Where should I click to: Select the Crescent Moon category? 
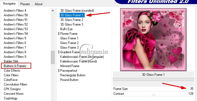click(x=14, y=94)
